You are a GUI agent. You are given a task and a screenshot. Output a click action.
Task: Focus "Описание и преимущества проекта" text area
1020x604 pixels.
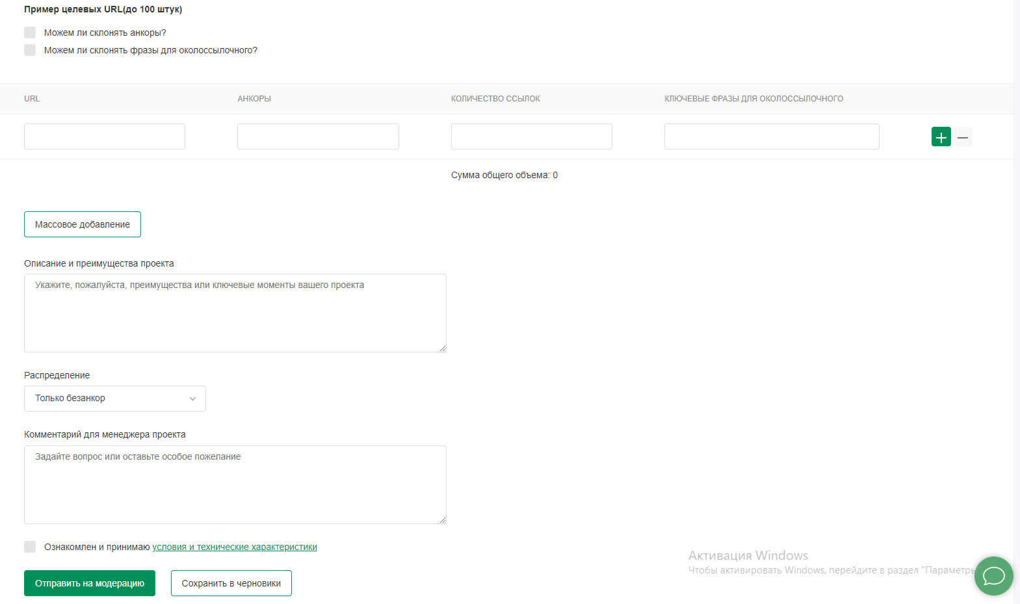(x=235, y=313)
